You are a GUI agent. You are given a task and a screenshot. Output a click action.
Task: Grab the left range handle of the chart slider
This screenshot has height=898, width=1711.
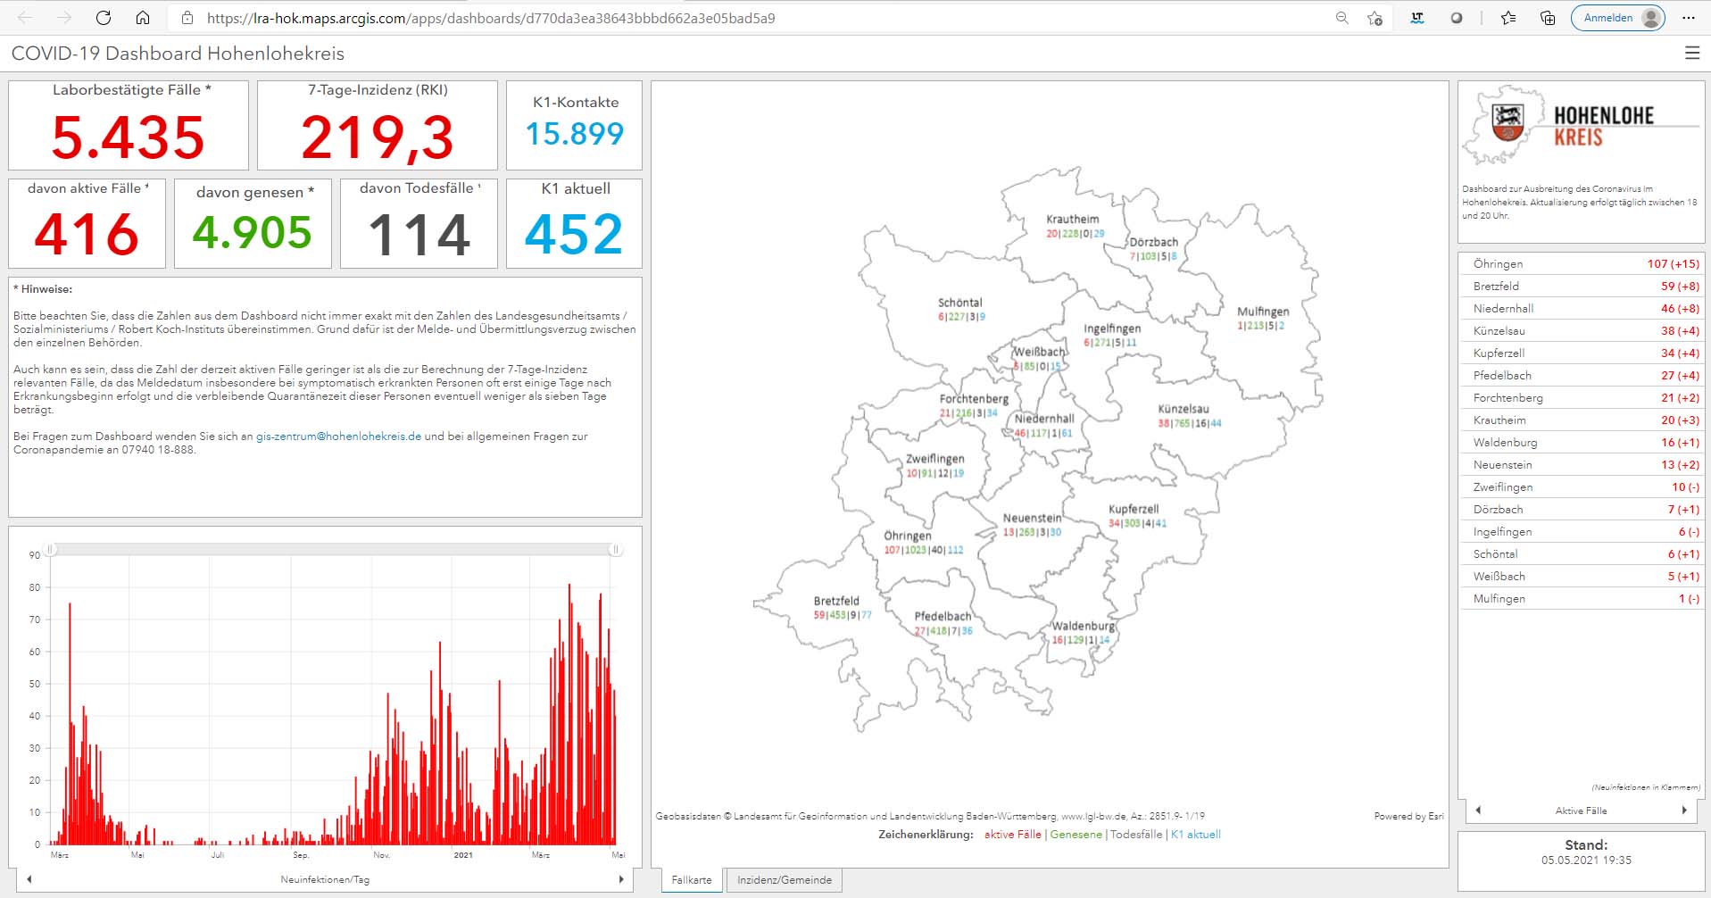tap(51, 550)
